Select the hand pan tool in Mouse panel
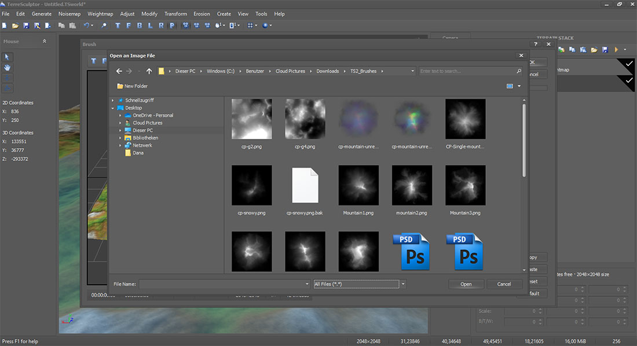This screenshot has width=637, height=346. click(7, 68)
